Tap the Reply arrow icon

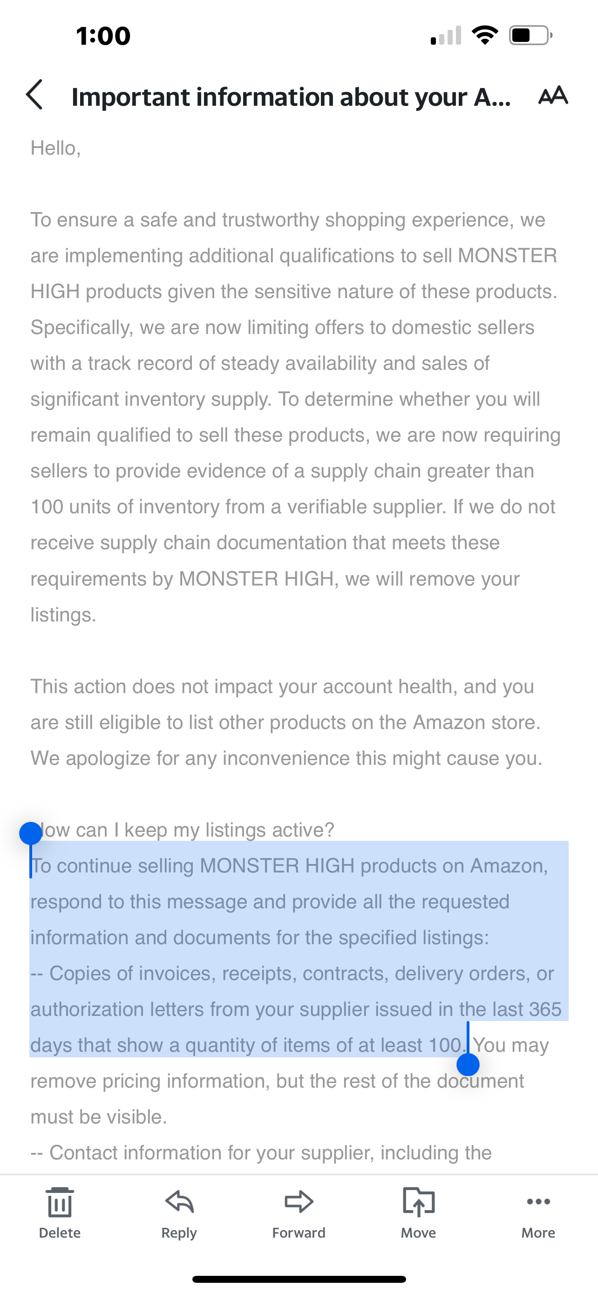pyautogui.click(x=179, y=1202)
